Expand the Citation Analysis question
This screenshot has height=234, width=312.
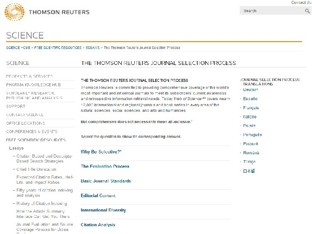point(98,224)
